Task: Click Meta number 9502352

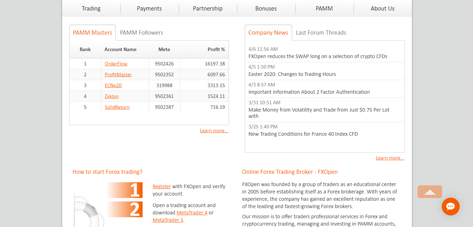Action: point(164,75)
